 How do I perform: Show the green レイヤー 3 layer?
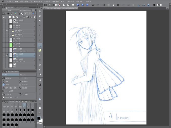tap(4, 45)
